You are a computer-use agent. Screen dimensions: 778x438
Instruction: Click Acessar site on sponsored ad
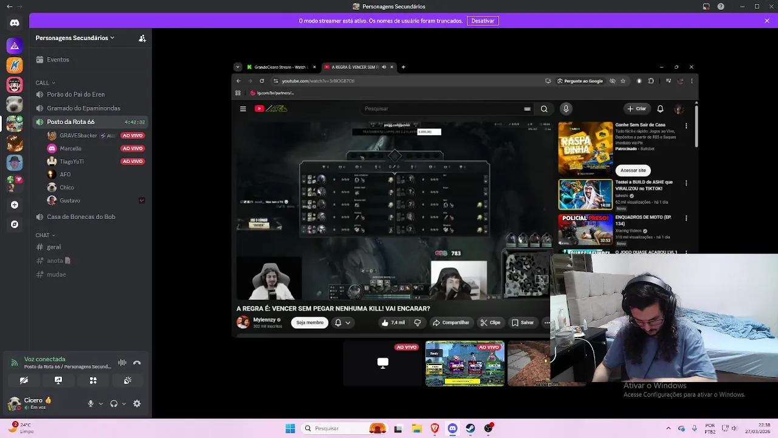[633, 170]
